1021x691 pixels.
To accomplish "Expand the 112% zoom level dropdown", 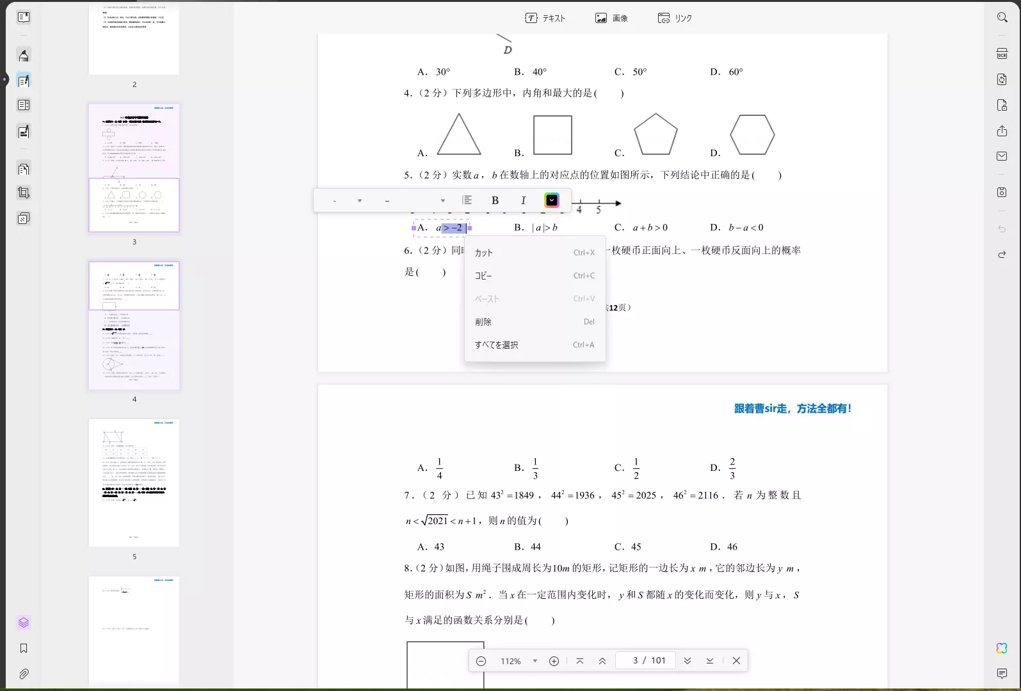I will 535,661.
